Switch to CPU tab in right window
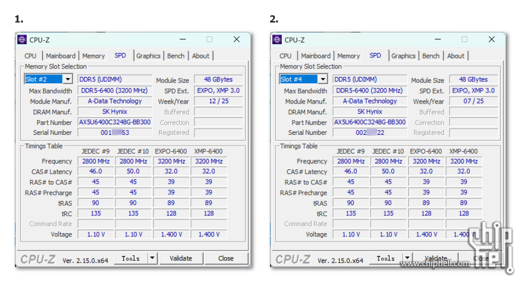The width and height of the screenshot is (521, 282). click(285, 56)
